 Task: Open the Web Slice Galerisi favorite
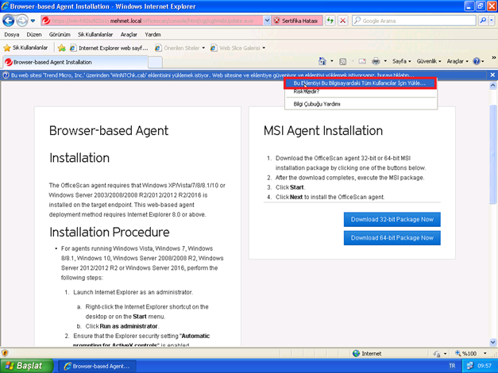pyautogui.click(x=236, y=48)
